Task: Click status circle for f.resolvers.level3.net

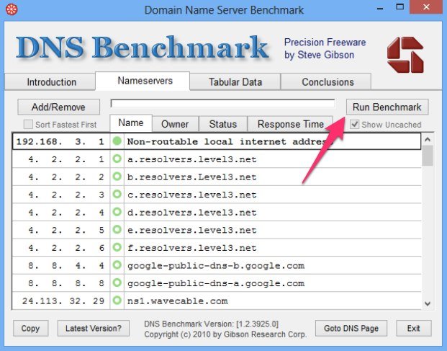Action: tap(117, 247)
